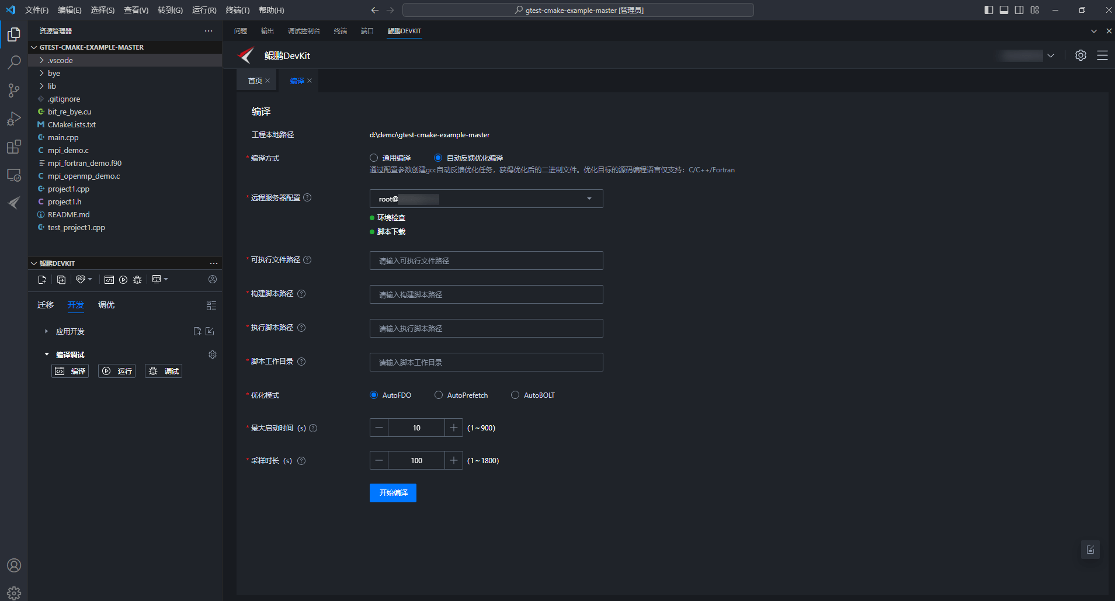Click the import project icon in DevKit toolbar
This screenshot has width=1115, height=601.
pos(61,280)
